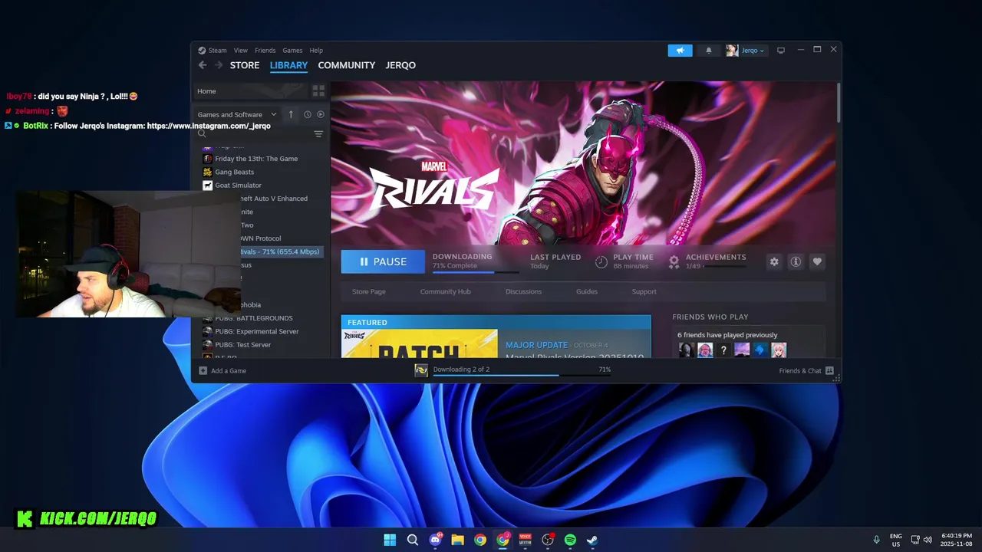Image resolution: width=982 pixels, height=552 pixels.
Task: Open the Friends menu
Action: point(265,51)
